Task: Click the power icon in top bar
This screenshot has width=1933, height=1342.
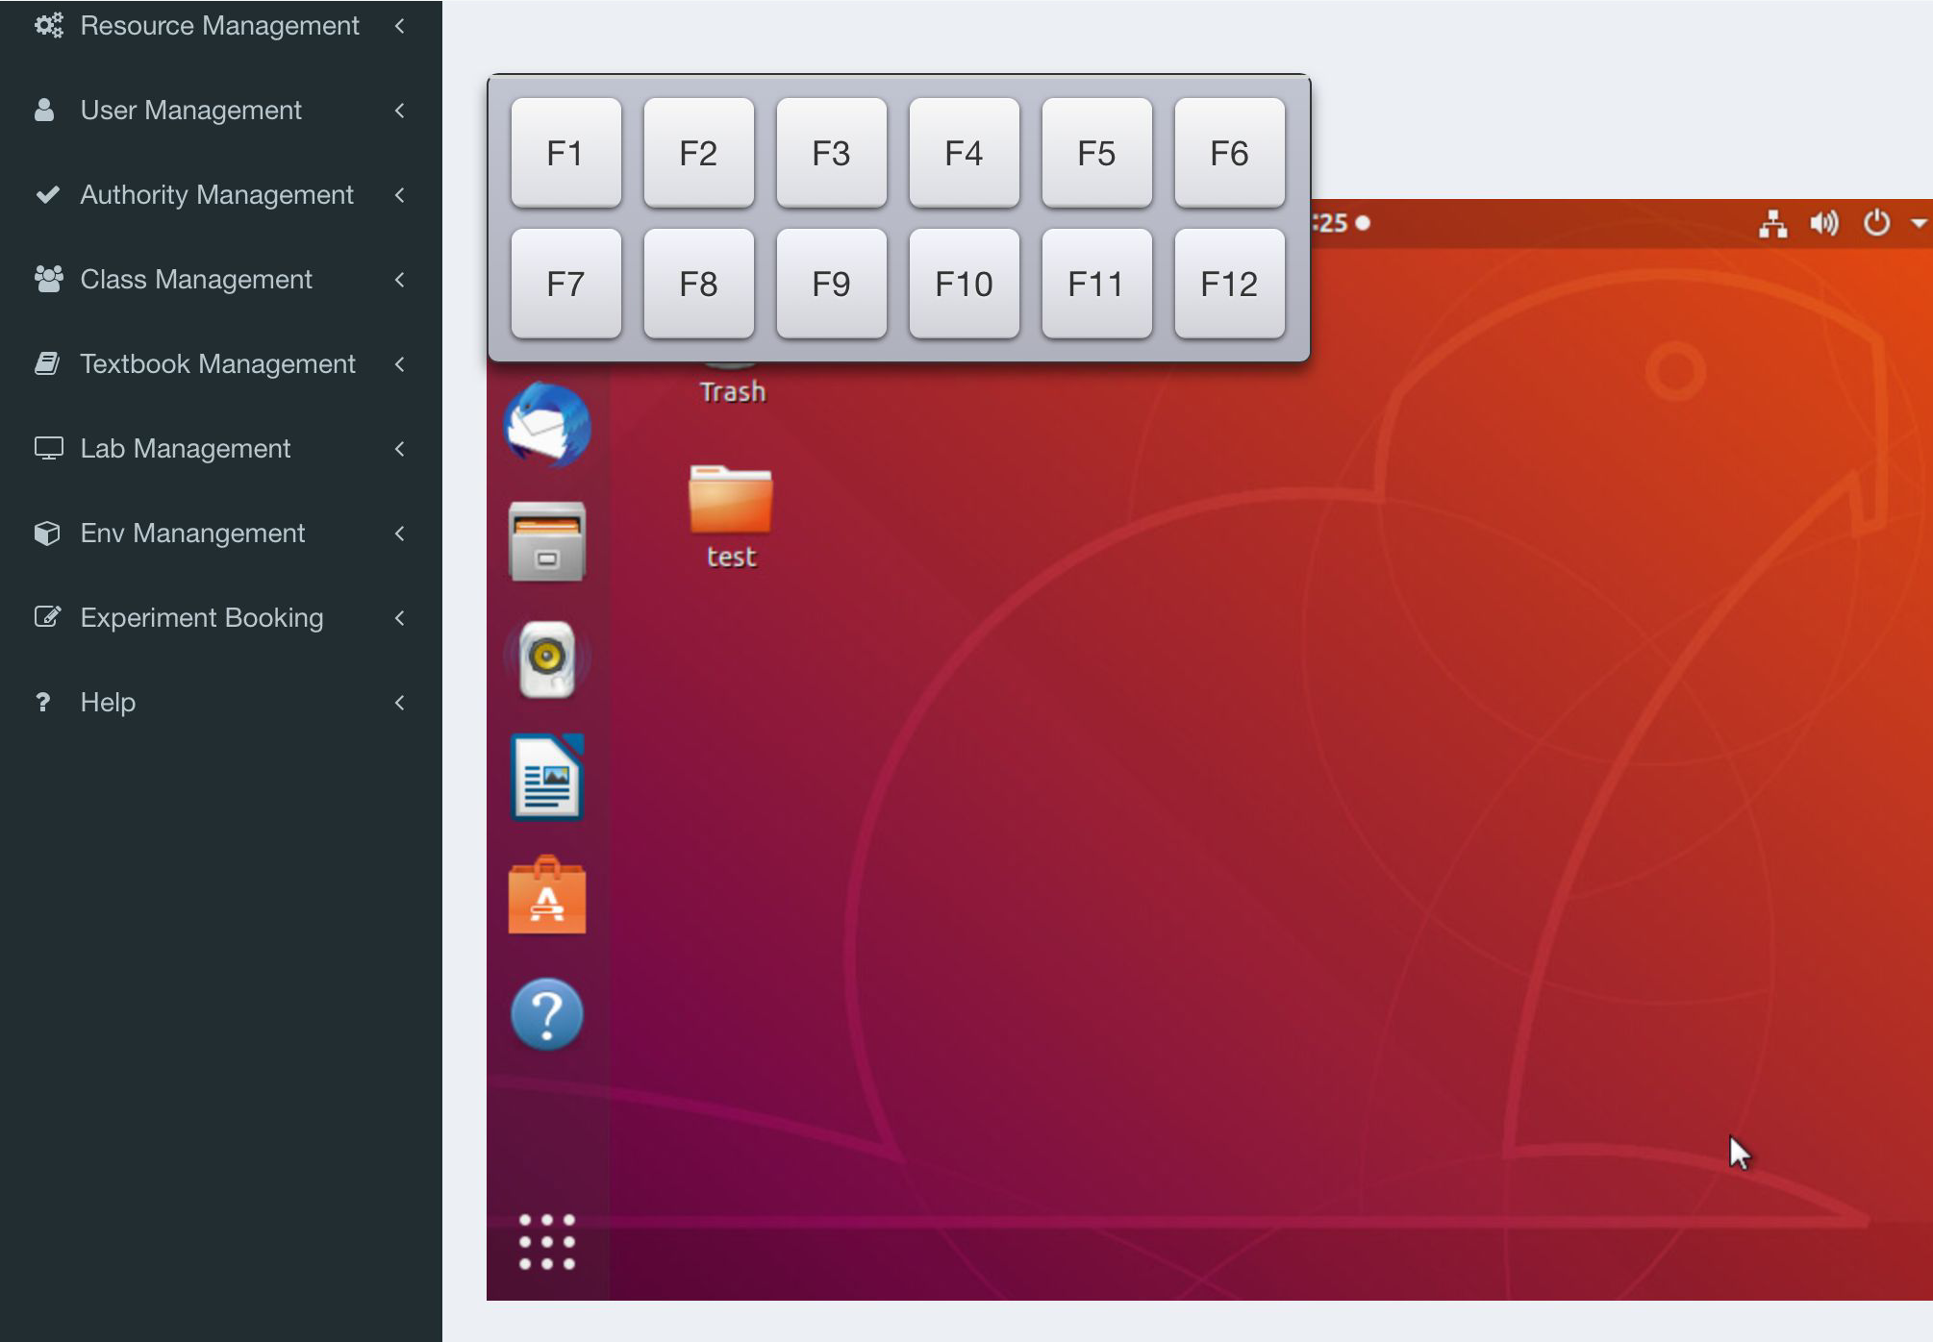Action: 1876,223
